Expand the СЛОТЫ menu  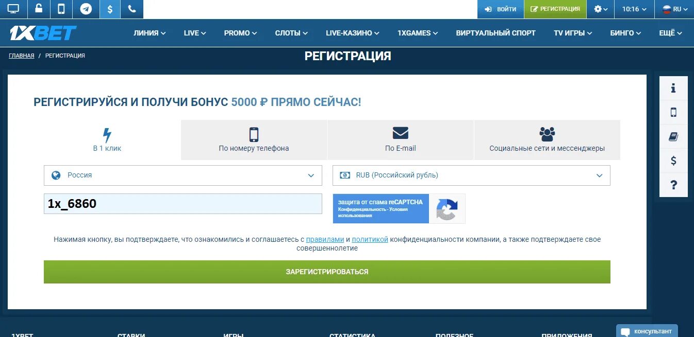[x=291, y=33]
